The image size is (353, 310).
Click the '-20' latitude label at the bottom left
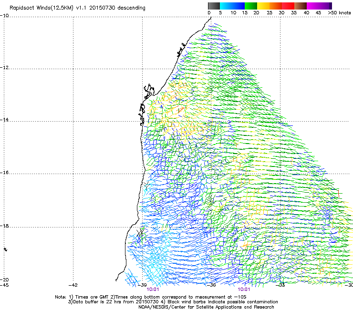pyautogui.click(x=4, y=279)
